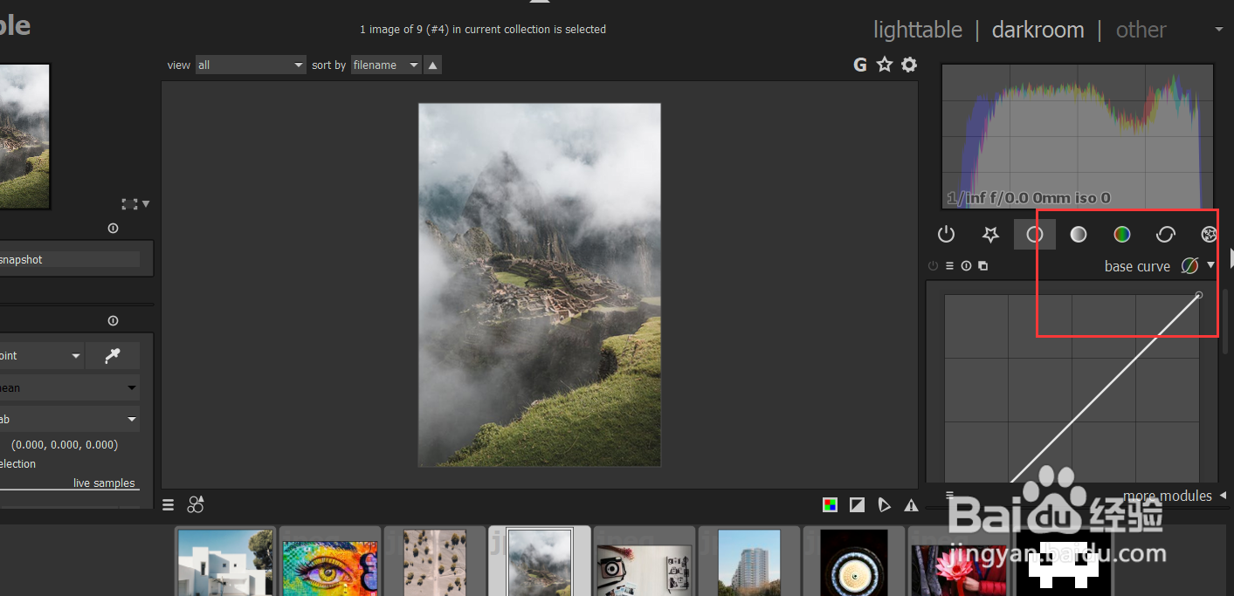The height and width of the screenshot is (596, 1234).
Task: Open presets menu beside more modules
Action: (949, 496)
